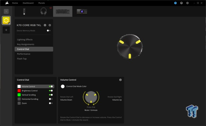Screen dimensions: 206x126
Task: Enable the Horizontal Scrolling toggle
Action: point(51,99)
